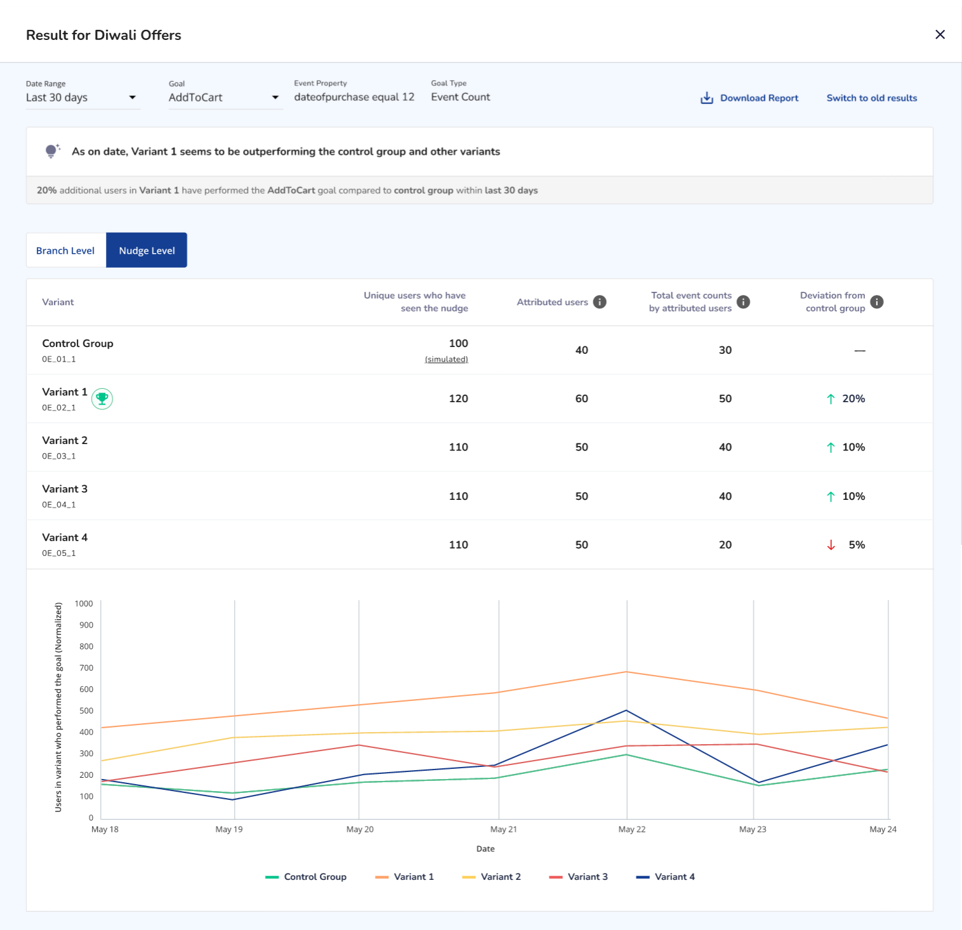Viewport: 962px width, 930px height.
Task: Click the green up arrow for Variant 1
Action: pyautogui.click(x=831, y=399)
